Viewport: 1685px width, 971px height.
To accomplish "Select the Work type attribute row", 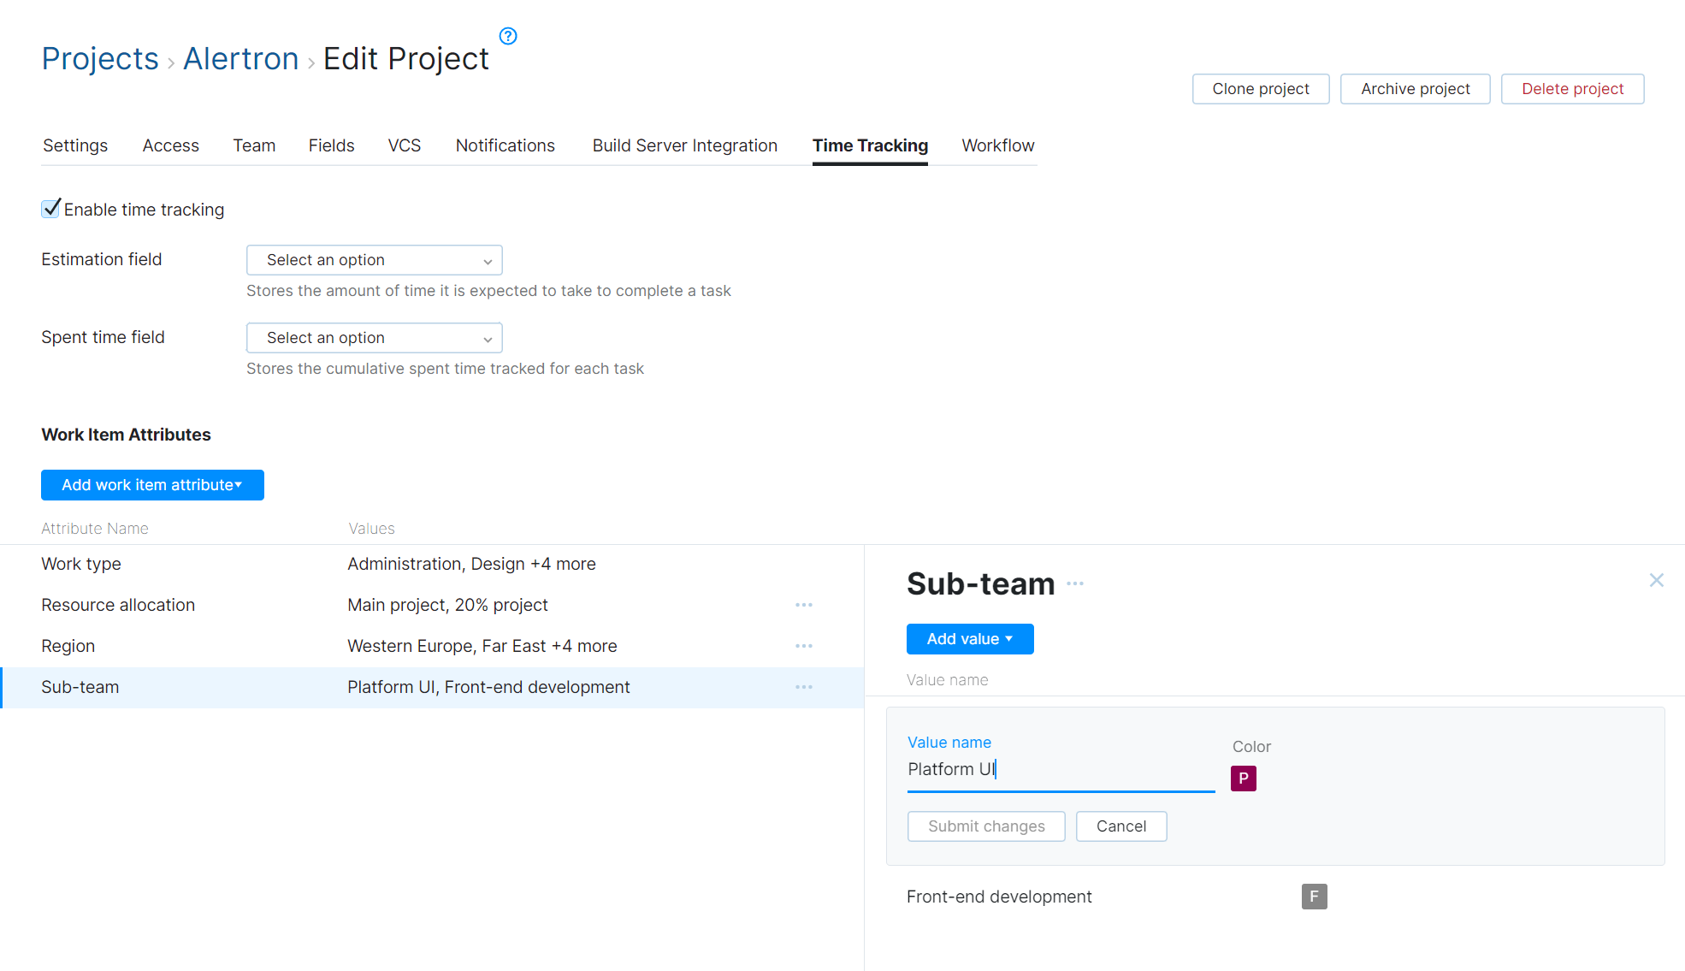I will pos(80,564).
